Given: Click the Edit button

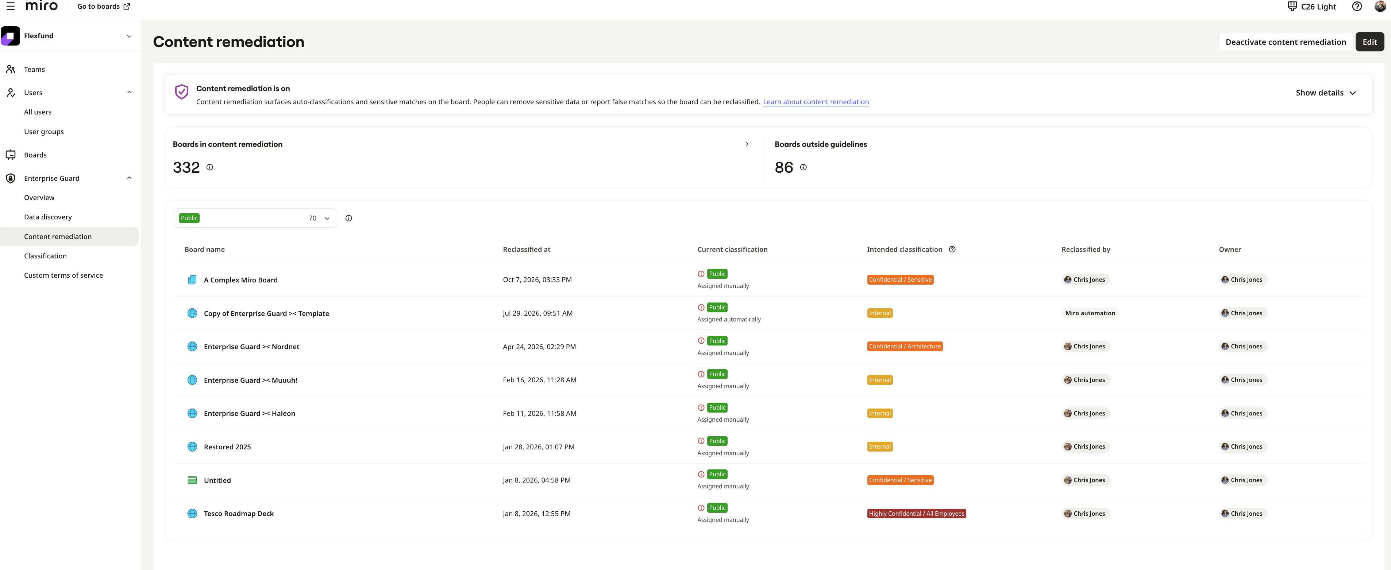Looking at the screenshot, I should click(1369, 42).
